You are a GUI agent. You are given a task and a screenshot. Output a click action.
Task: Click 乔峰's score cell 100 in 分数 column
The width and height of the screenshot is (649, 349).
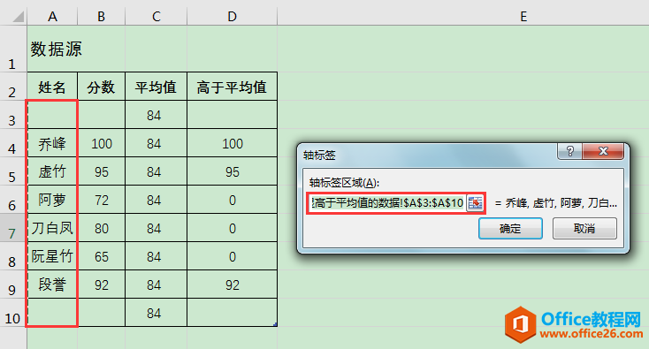tap(101, 143)
